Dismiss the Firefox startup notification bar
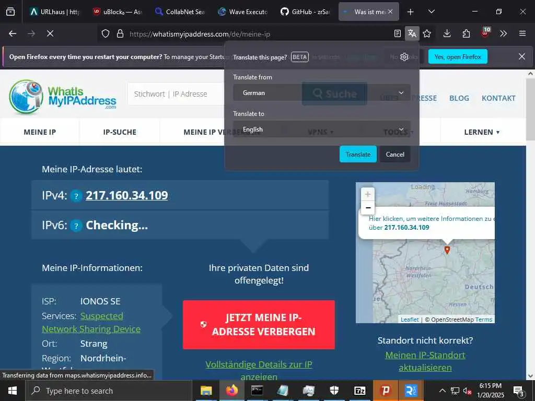 pos(522,56)
